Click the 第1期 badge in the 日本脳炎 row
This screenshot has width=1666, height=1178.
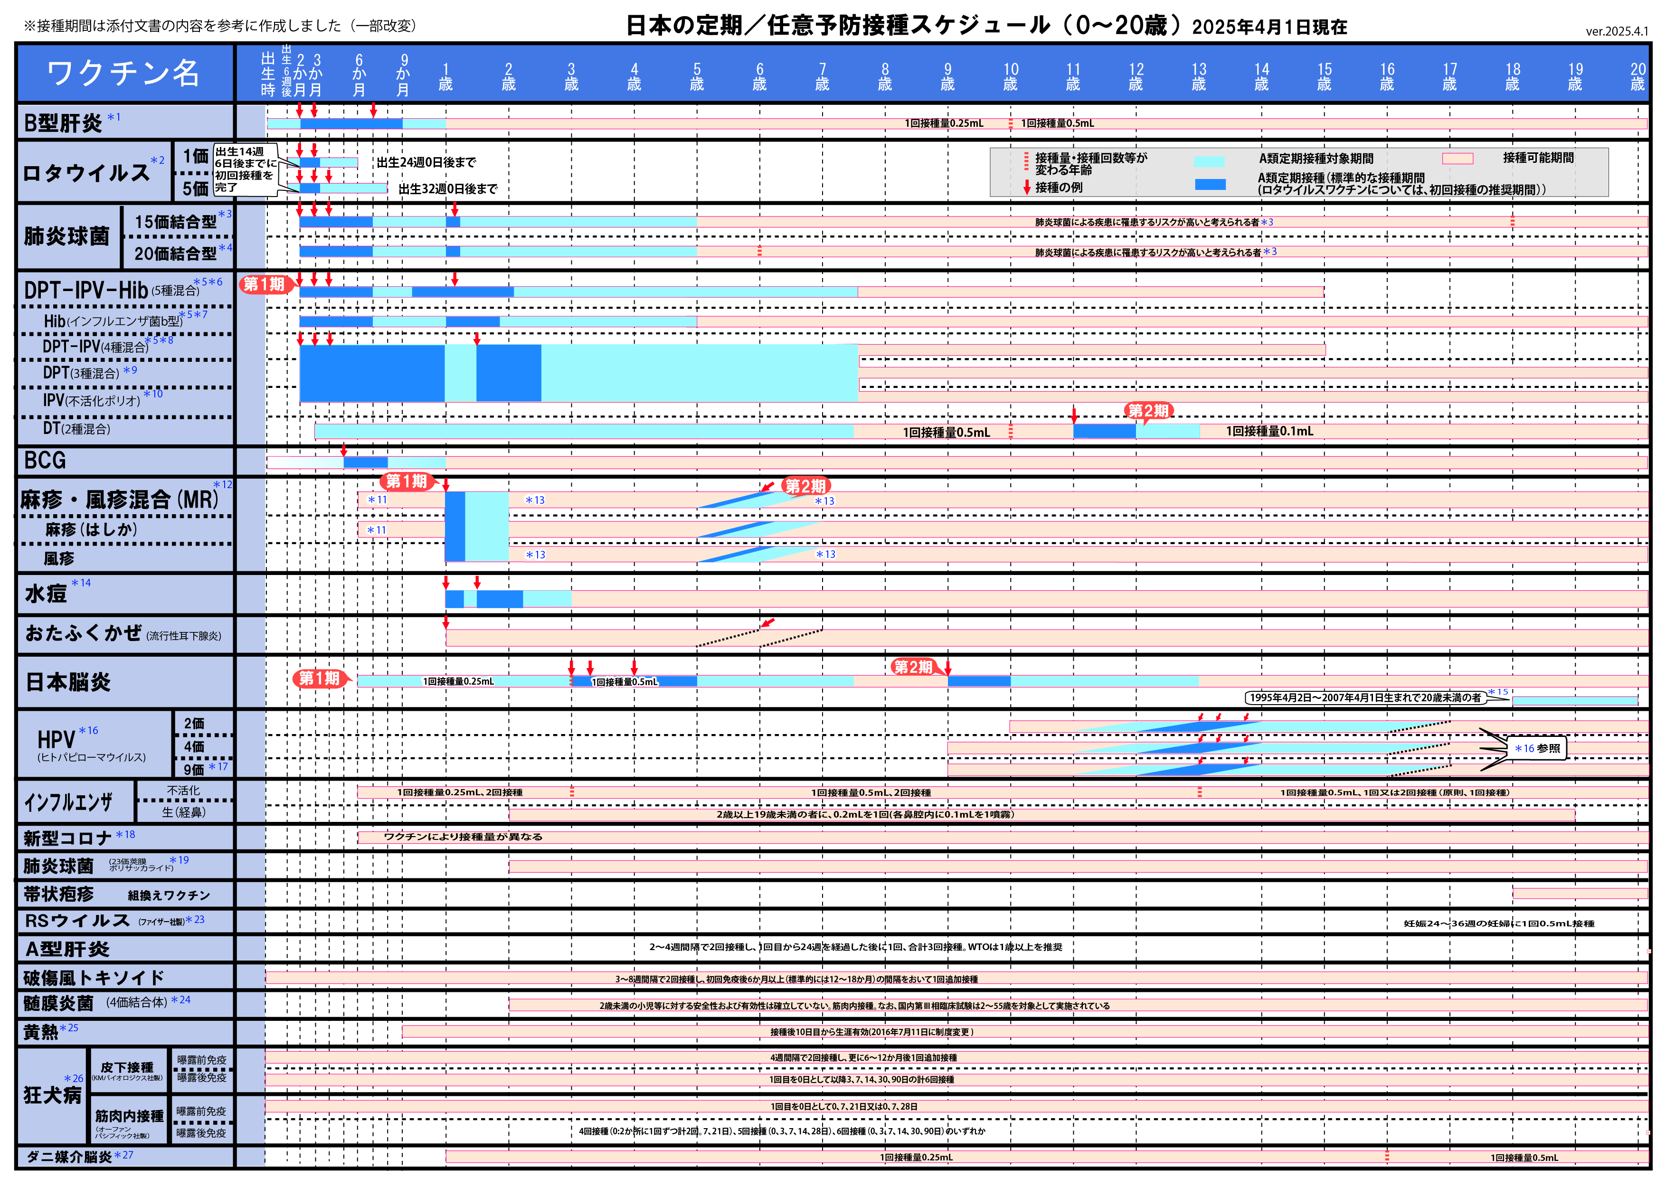[319, 678]
